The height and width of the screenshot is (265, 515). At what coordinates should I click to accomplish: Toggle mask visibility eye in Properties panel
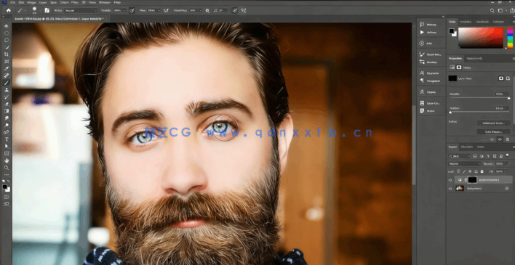coord(500,139)
